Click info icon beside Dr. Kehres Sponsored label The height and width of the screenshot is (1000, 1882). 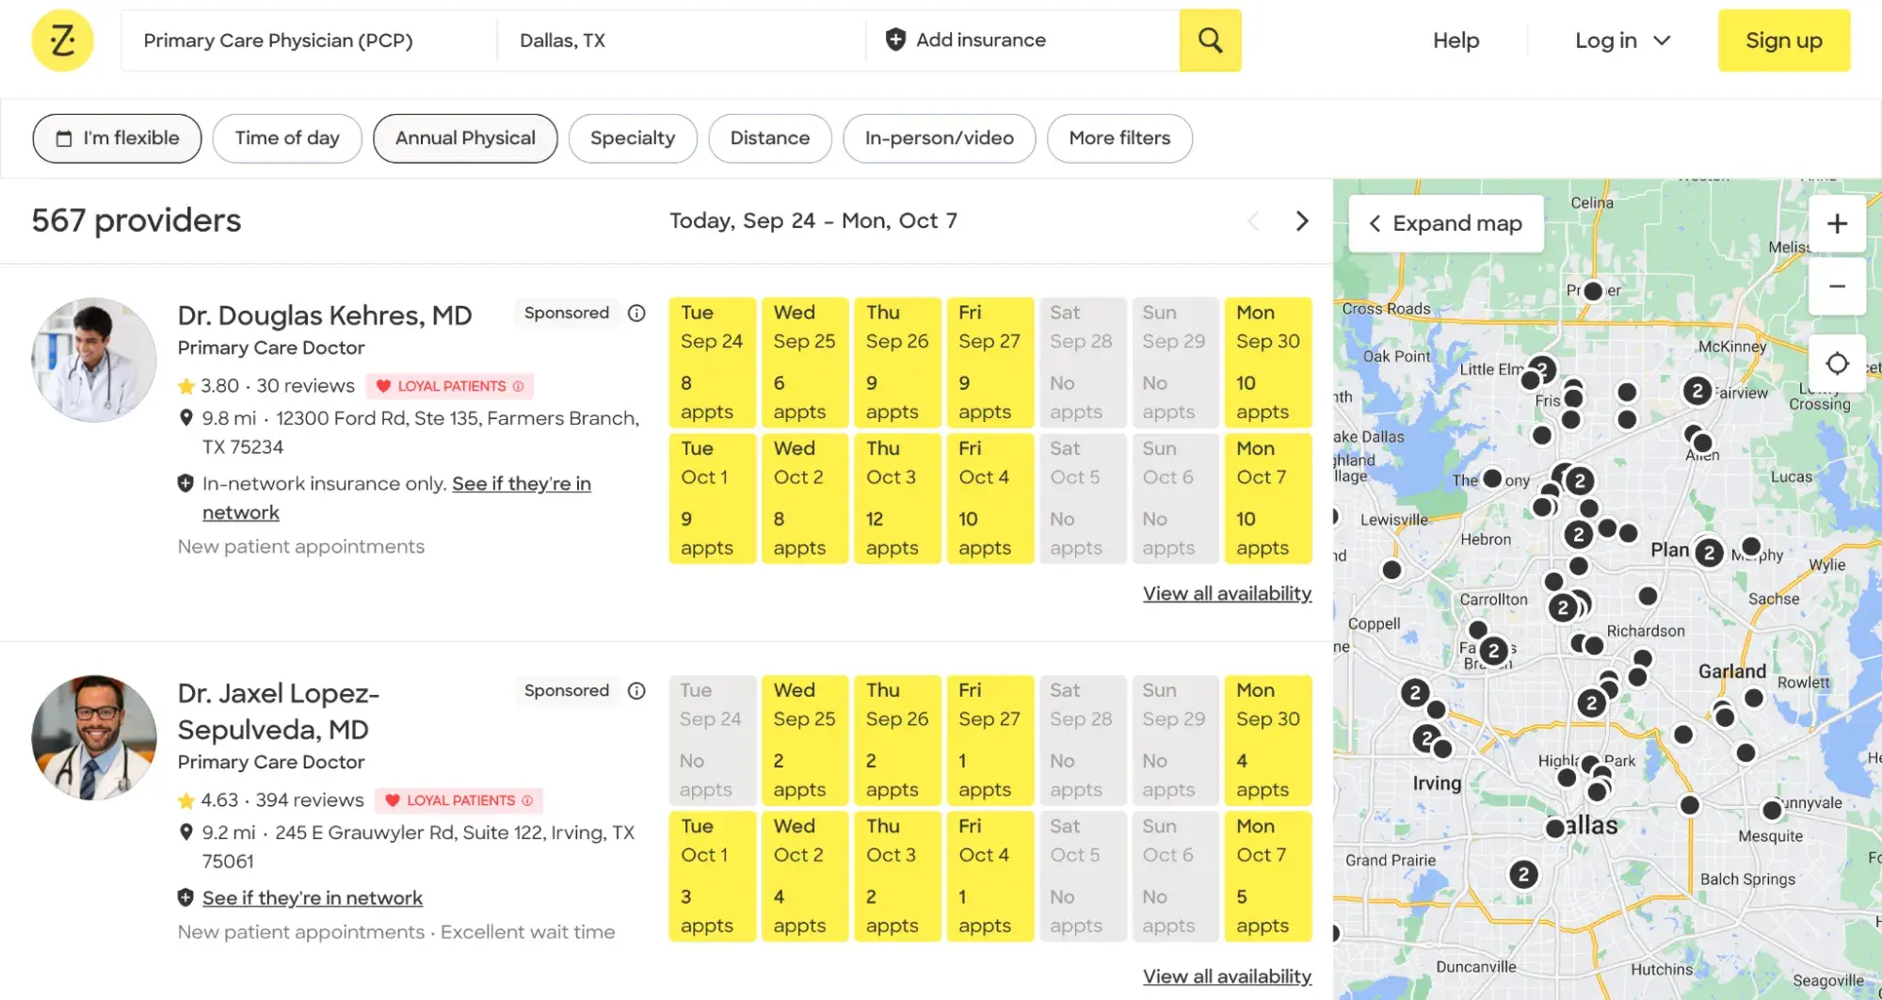point(636,314)
